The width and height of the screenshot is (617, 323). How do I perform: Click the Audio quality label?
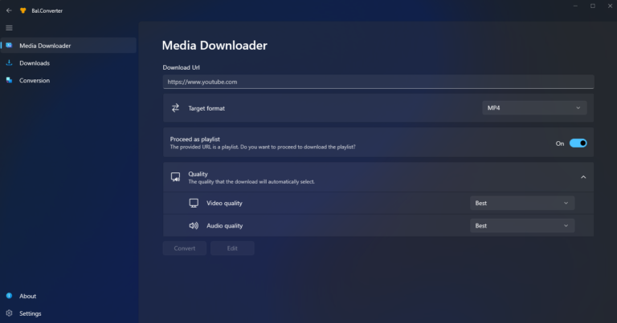[x=224, y=226]
